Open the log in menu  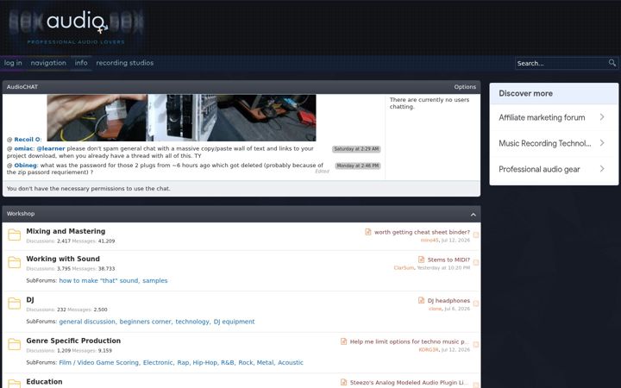pos(13,63)
